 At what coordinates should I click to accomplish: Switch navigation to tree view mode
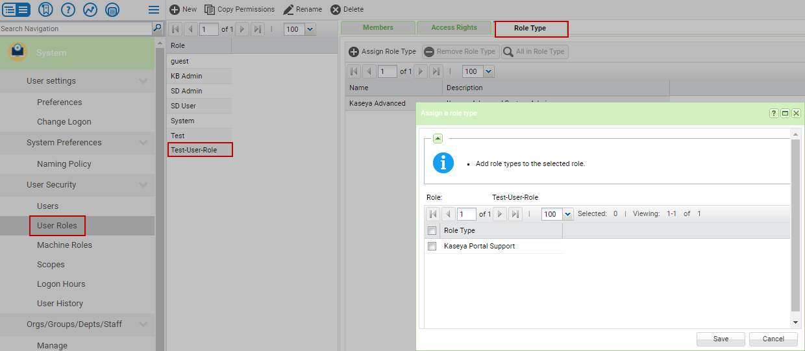coord(9,10)
